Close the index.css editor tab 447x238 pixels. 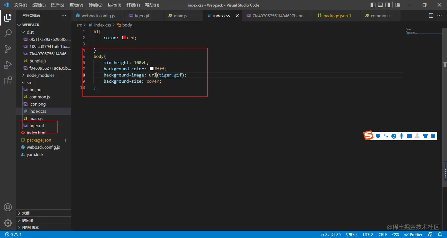[x=237, y=16]
